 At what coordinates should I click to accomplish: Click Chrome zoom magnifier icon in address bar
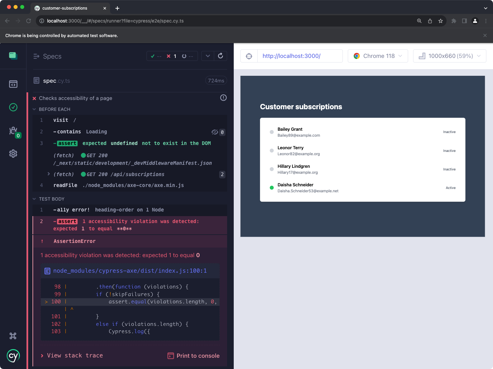coord(419,21)
